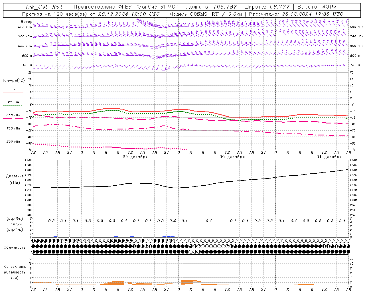Click the Конвективн. label of the convective panel
The image size is (365, 292).
tap(15, 267)
